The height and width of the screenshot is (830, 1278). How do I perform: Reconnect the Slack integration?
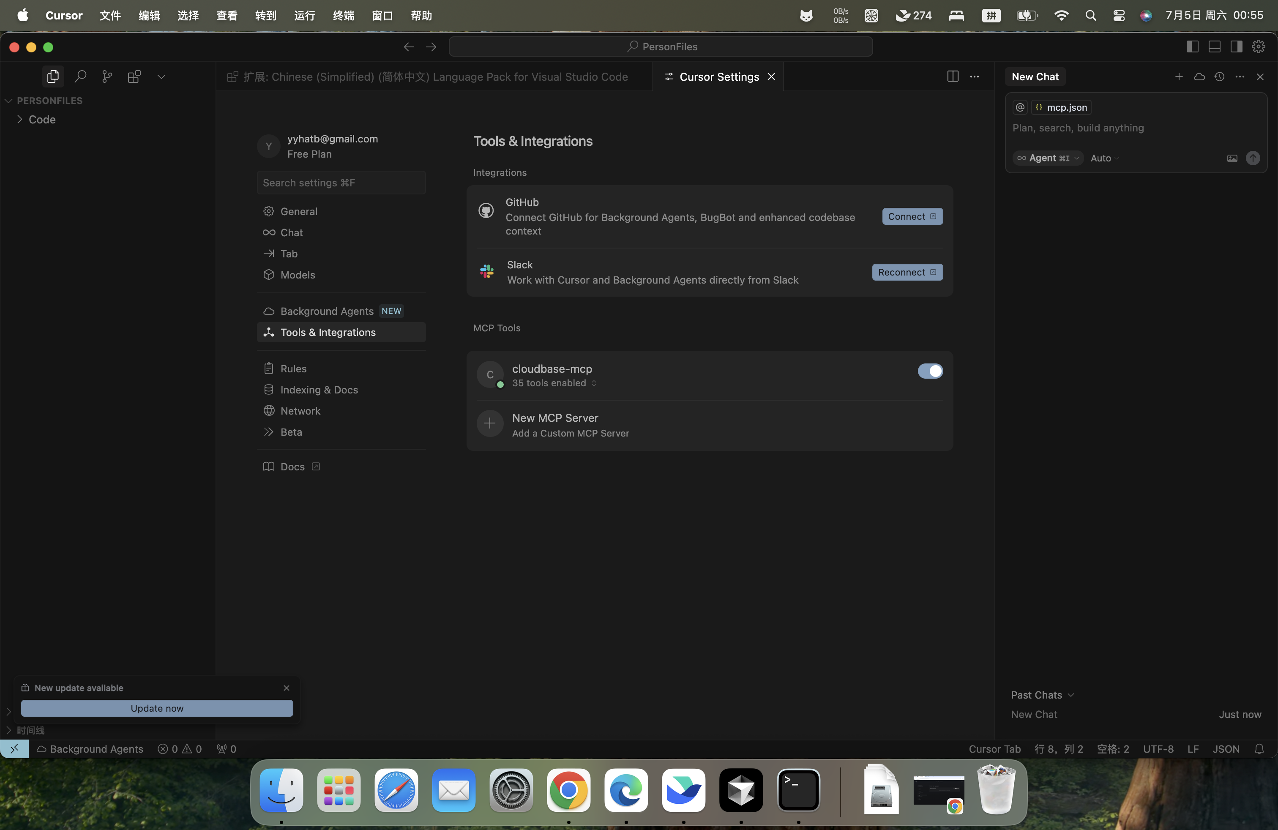(907, 272)
